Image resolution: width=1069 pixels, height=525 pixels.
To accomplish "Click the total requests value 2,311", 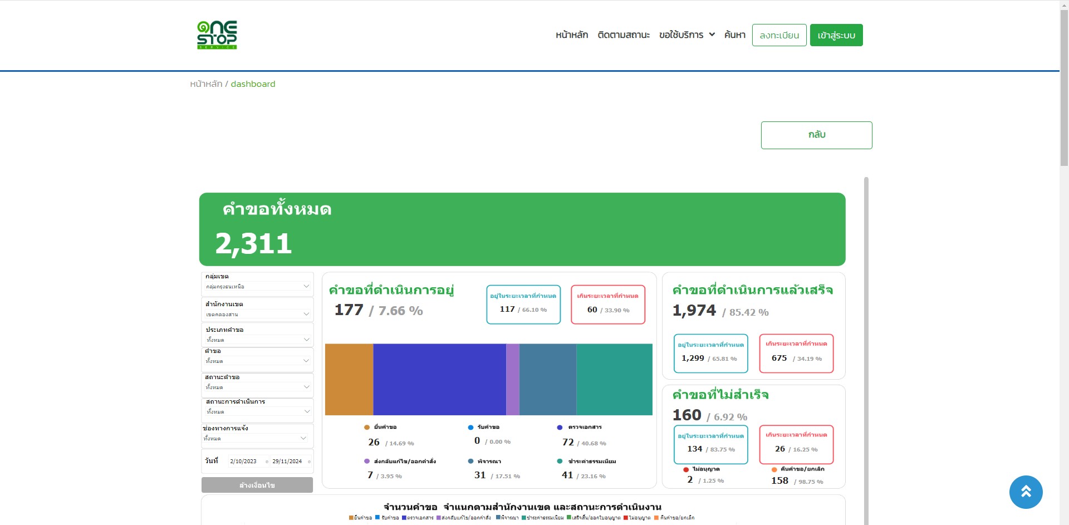I will (253, 244).
